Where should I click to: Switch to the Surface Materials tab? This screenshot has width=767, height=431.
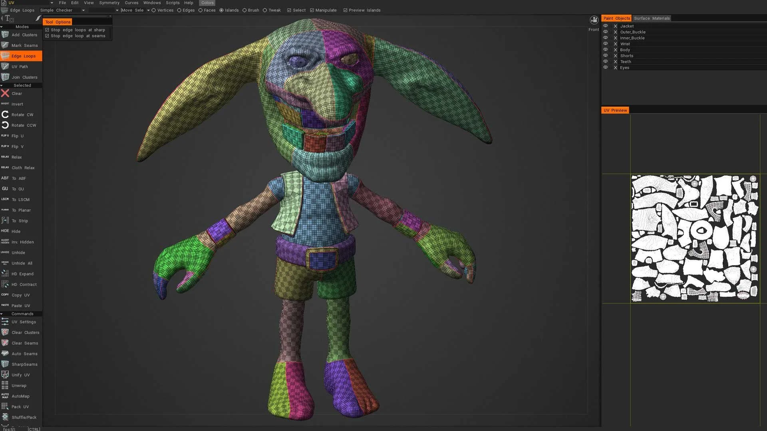point(652,18)
